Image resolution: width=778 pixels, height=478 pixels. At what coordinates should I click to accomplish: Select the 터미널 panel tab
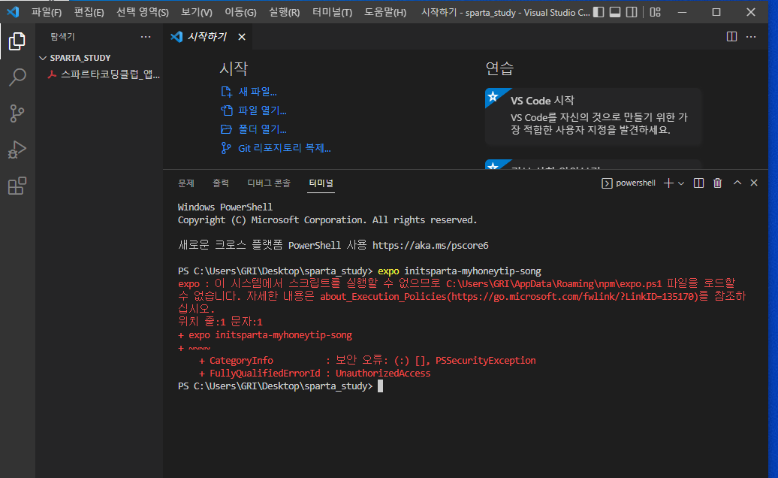pyautogui.click(x=321, y=183)
